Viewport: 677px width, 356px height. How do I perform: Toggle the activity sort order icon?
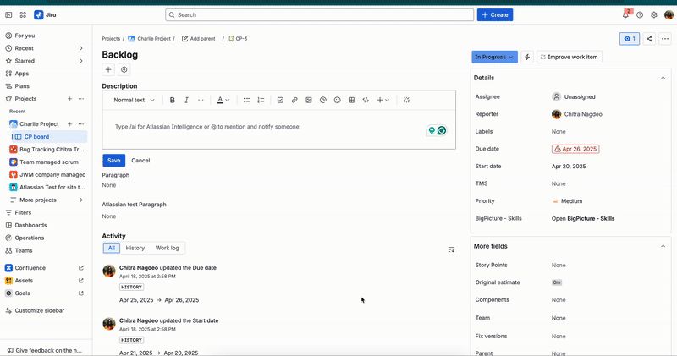tap(451, 249)
